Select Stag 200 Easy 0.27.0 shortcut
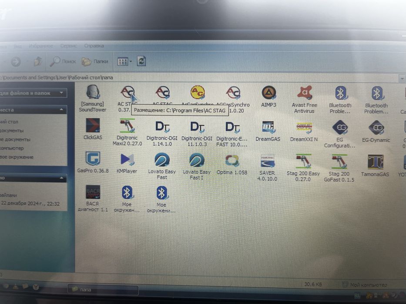This screenshot has width=406, height=304. tap(303, 168)
